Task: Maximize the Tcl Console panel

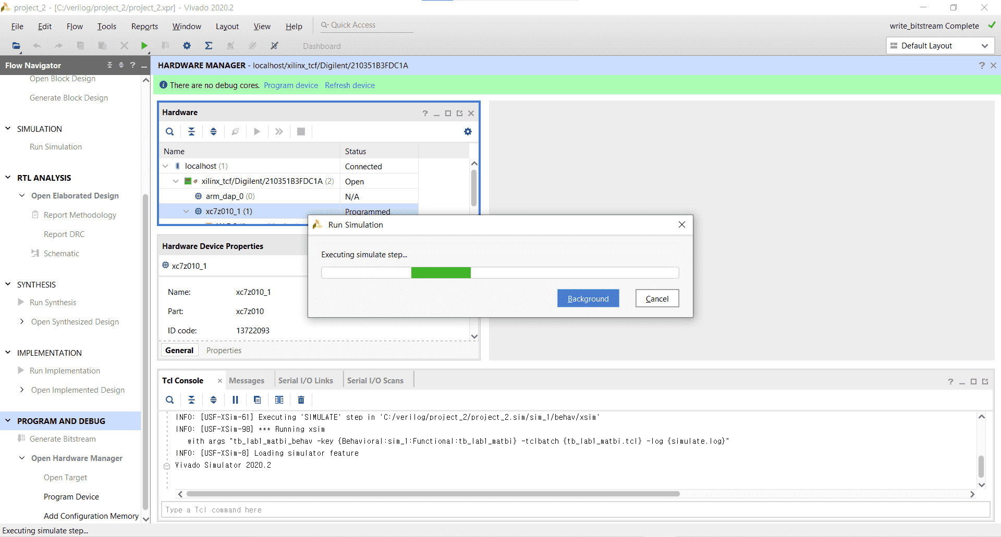Action: [x=973, y=382]
